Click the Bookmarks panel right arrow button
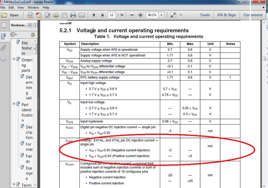The width and height of the screenshot is (268, 188). [35, 25]
